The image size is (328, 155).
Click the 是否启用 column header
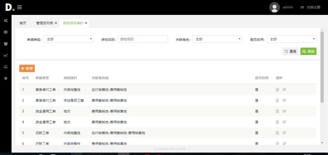point(261,78)
